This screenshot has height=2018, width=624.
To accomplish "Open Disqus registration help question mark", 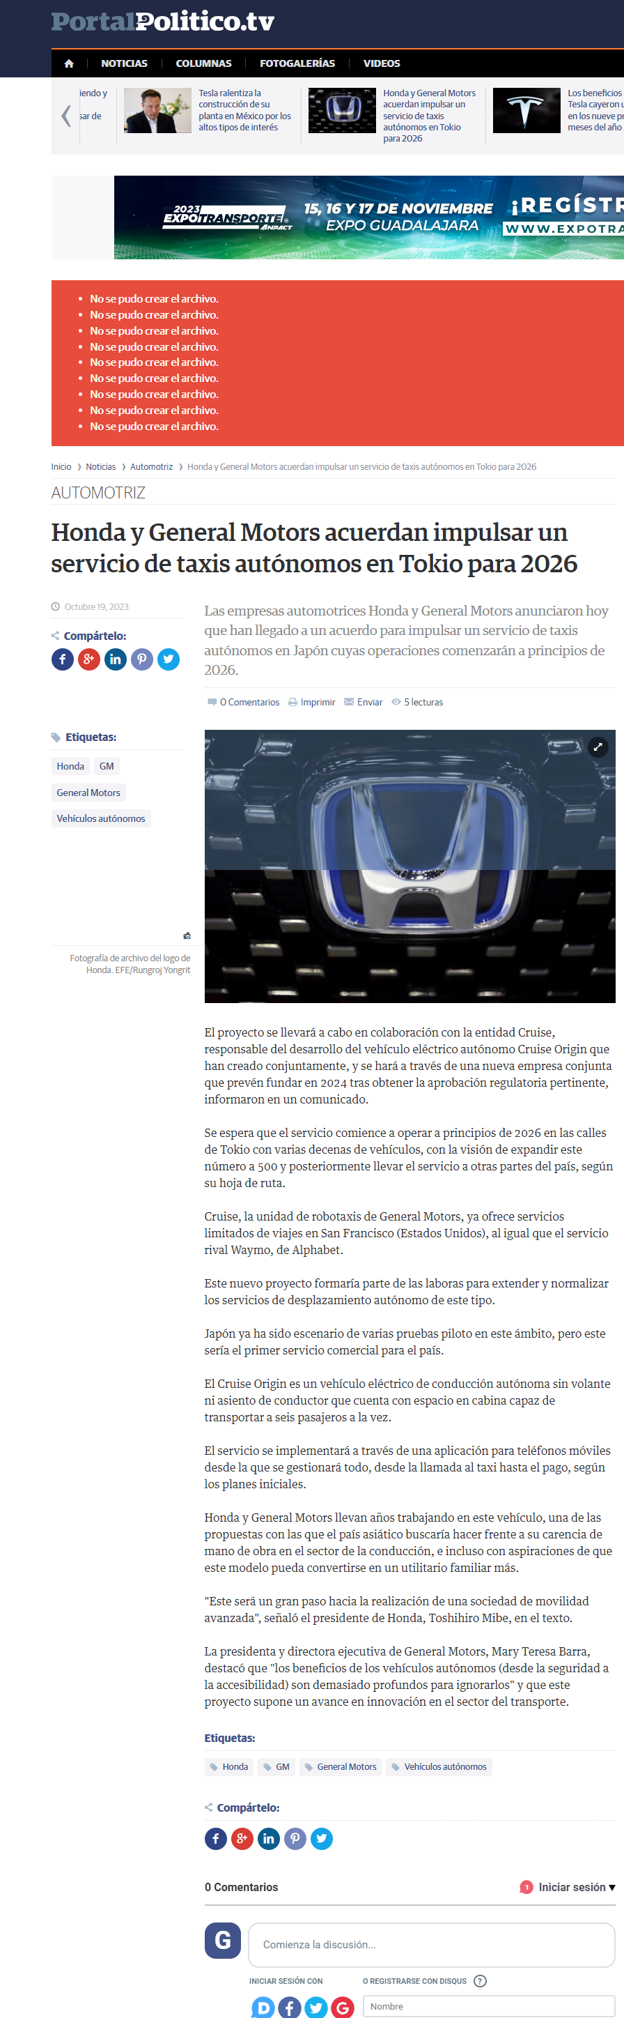I will (481, 1980).
